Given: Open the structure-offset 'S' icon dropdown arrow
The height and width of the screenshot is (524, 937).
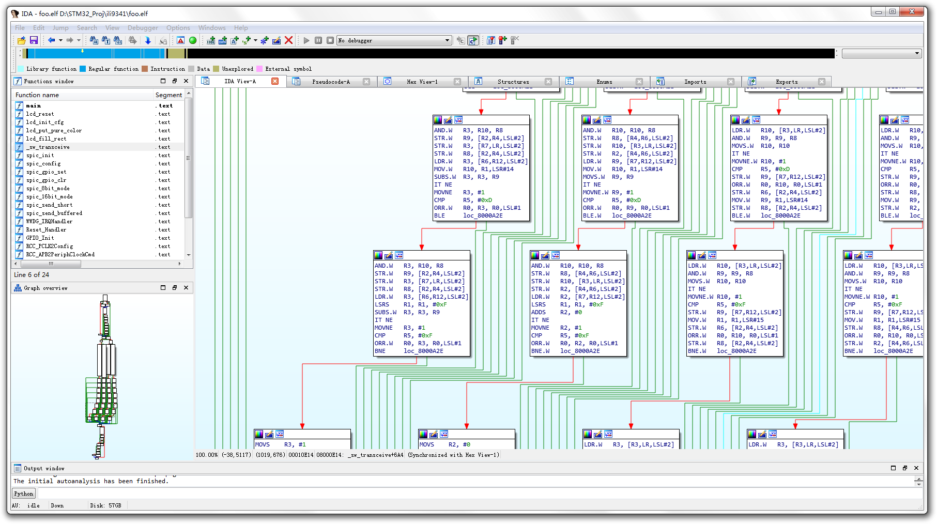Looking at the screenshot, I should [255, 40].
